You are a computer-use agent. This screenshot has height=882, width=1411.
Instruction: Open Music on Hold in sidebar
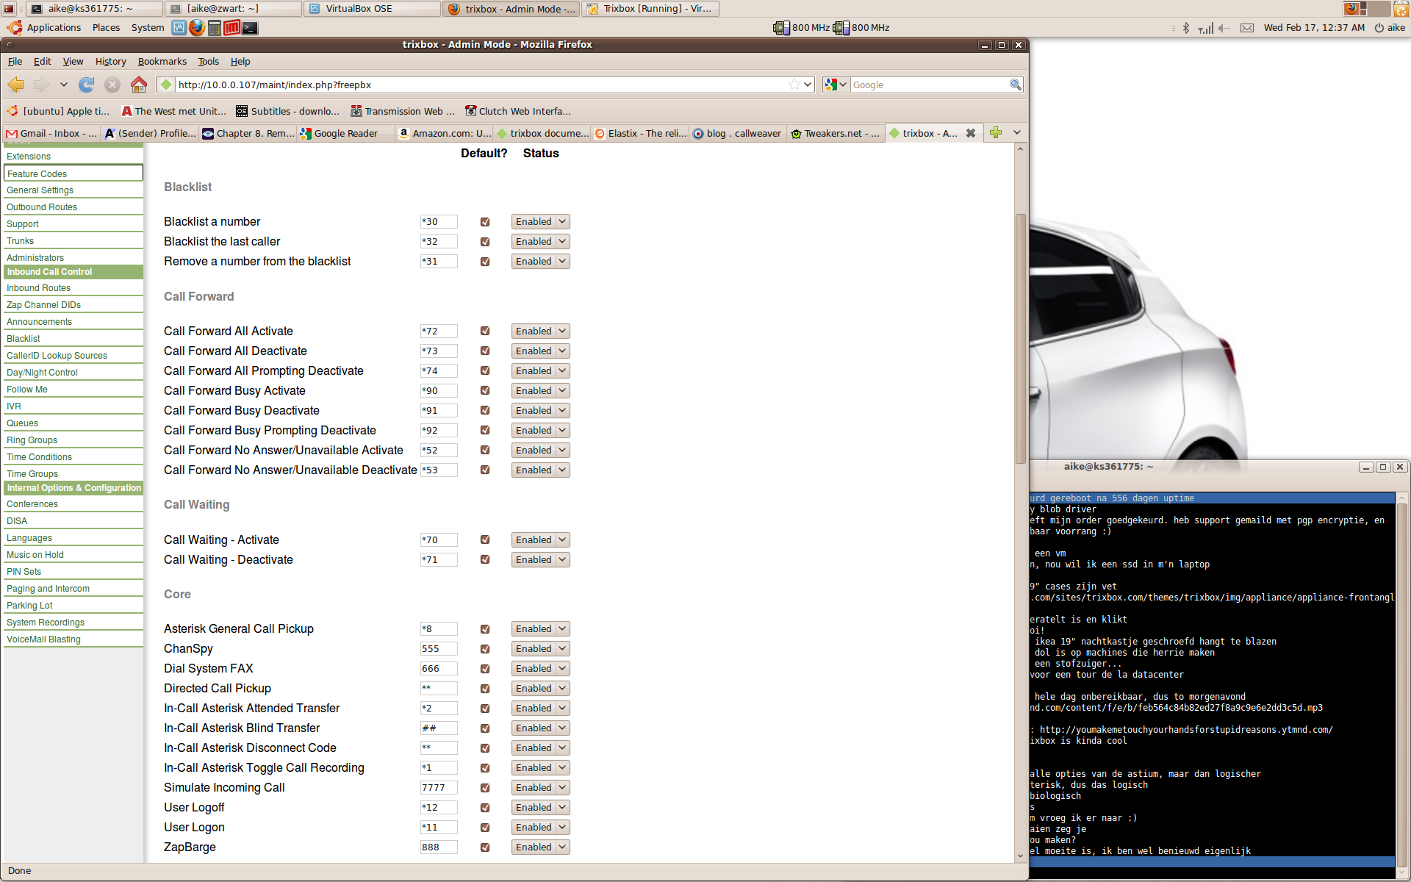(35, 555)
